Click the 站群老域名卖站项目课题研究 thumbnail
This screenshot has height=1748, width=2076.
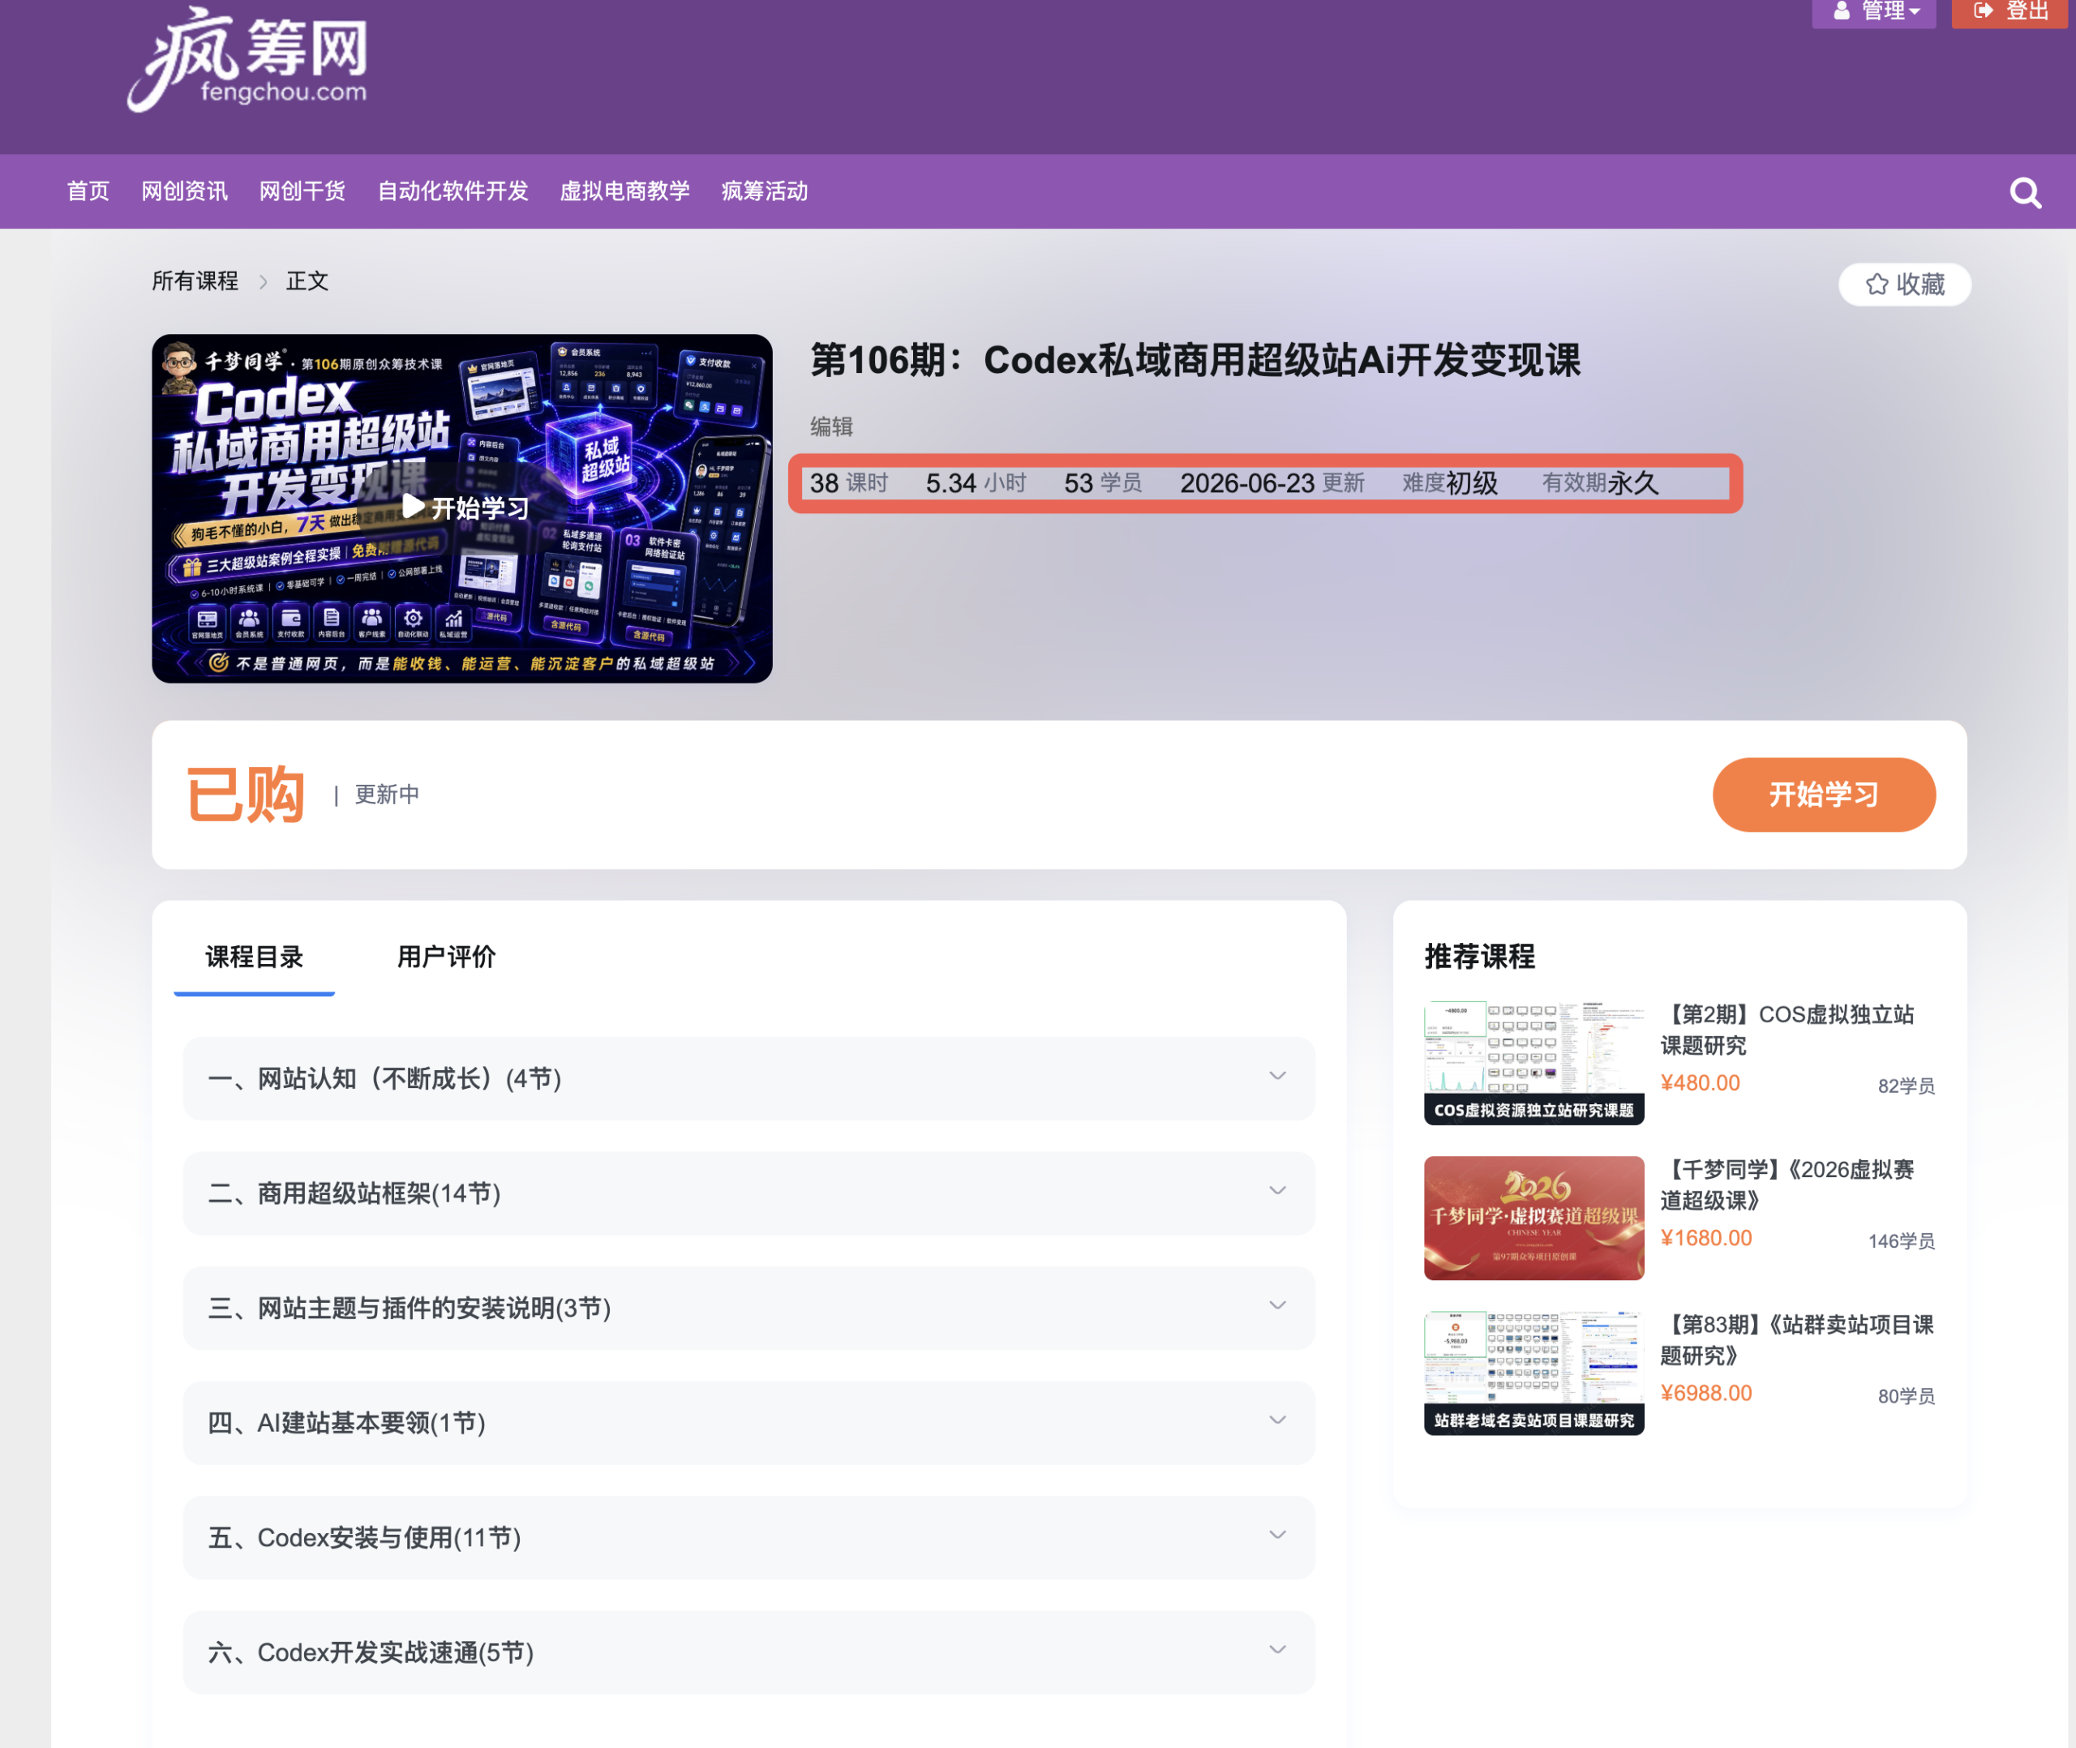tap(1534, 1373)
